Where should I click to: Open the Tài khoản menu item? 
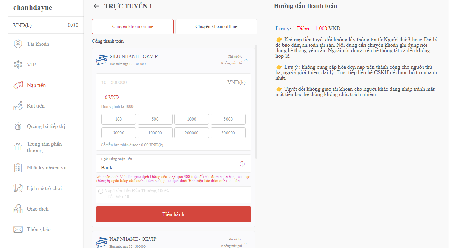coord(46,44)
